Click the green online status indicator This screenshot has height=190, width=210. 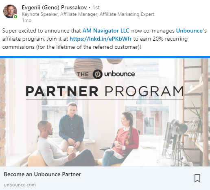tap(15, 17)
